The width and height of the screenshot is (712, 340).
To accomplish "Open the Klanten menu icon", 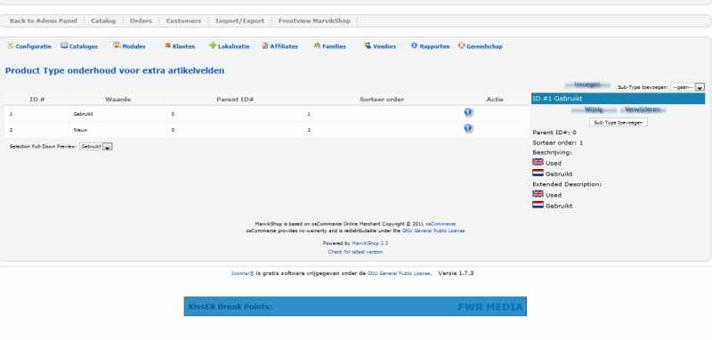I will click(x=167, y=46).
